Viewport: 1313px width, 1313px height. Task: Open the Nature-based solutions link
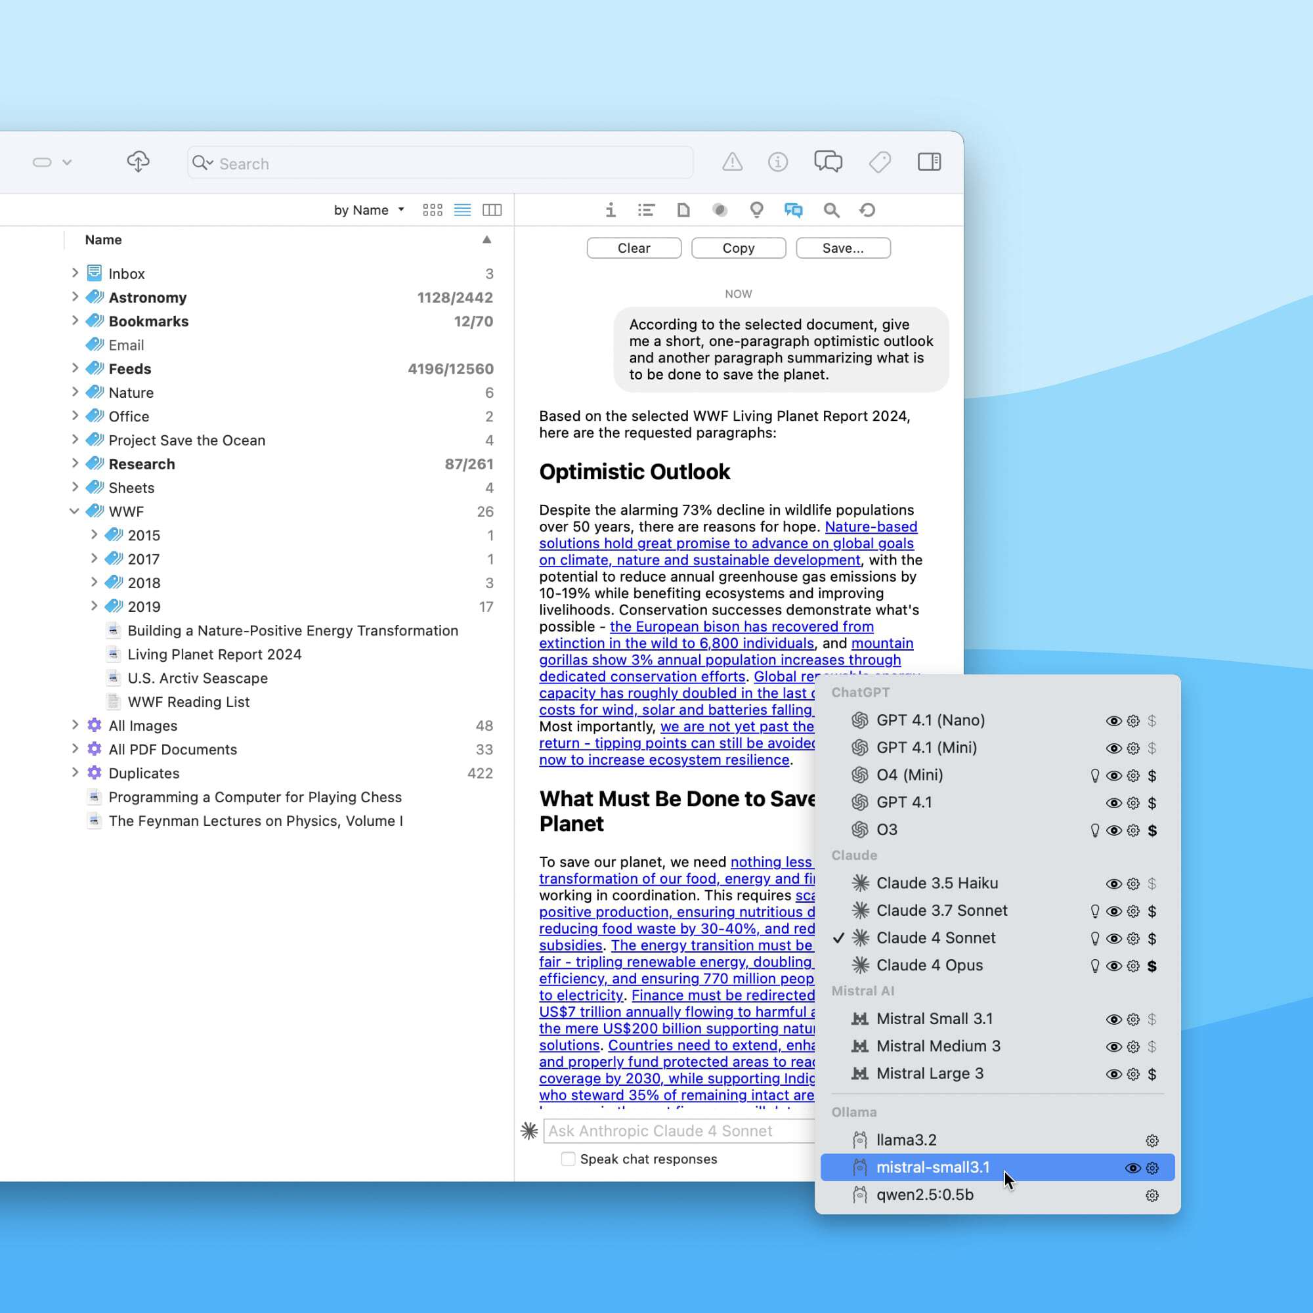coord(729,543)
